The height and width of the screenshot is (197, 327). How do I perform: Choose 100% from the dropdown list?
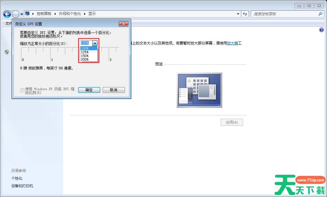point(89,48)
